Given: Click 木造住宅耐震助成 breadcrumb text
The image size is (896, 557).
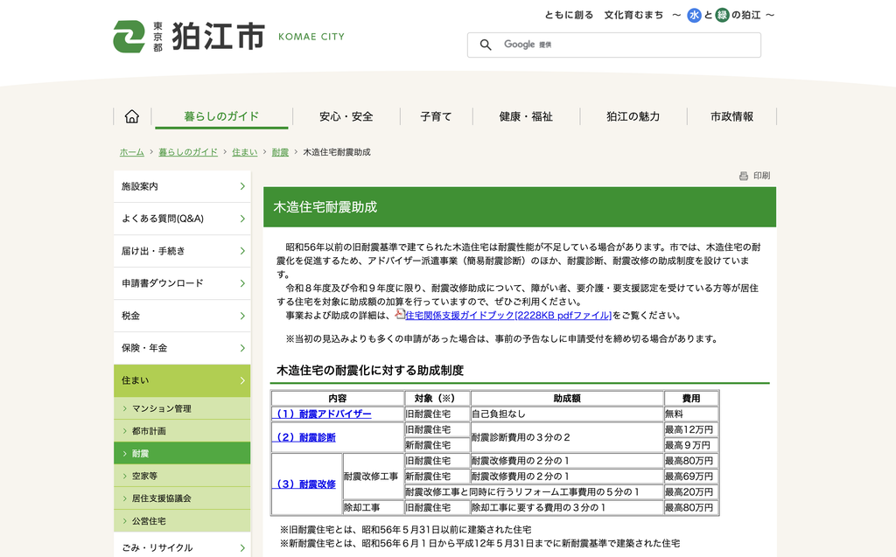Looking at the screenshot, I should point(337,152).
